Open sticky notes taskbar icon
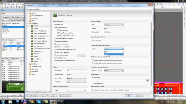186x104 pixels. [x=46, y=102]
